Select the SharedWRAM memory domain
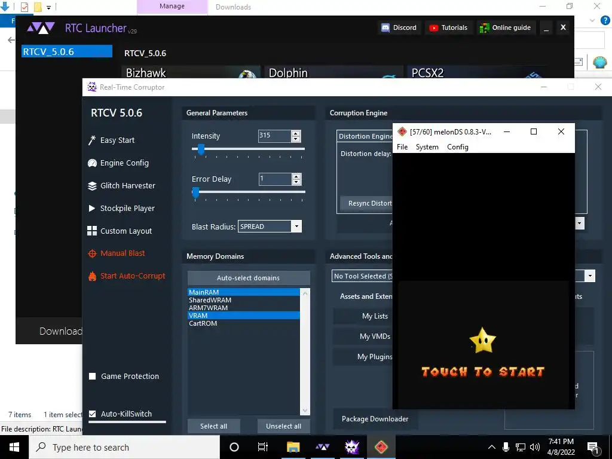This screenshot has width=612, height=459. 244,300
